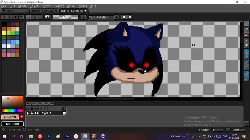Viewport: 250px width, 140px height.
Task: Open the View menu
Action: tap(70, 6)
